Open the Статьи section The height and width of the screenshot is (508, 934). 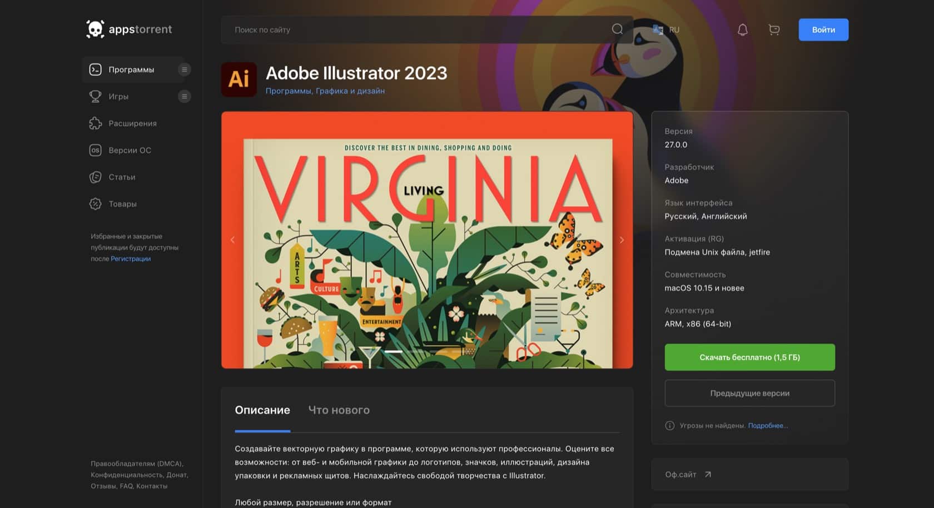[122, 177]
